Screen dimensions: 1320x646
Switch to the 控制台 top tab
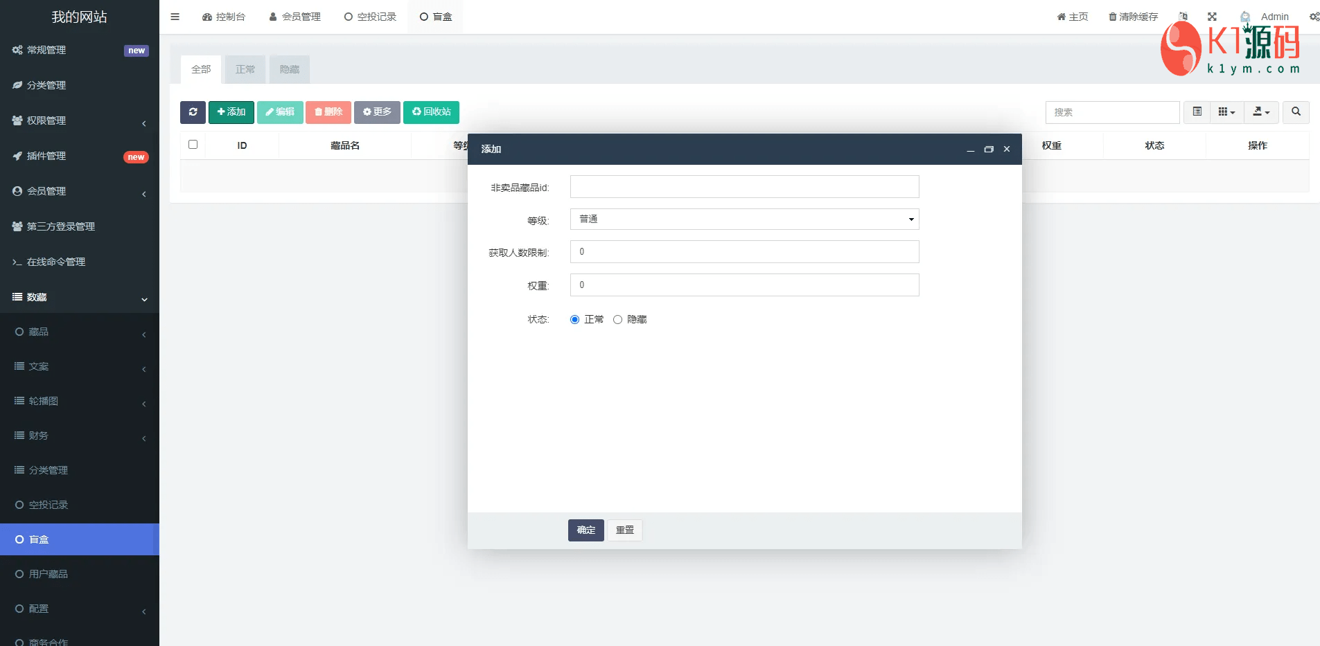(224, 17)
